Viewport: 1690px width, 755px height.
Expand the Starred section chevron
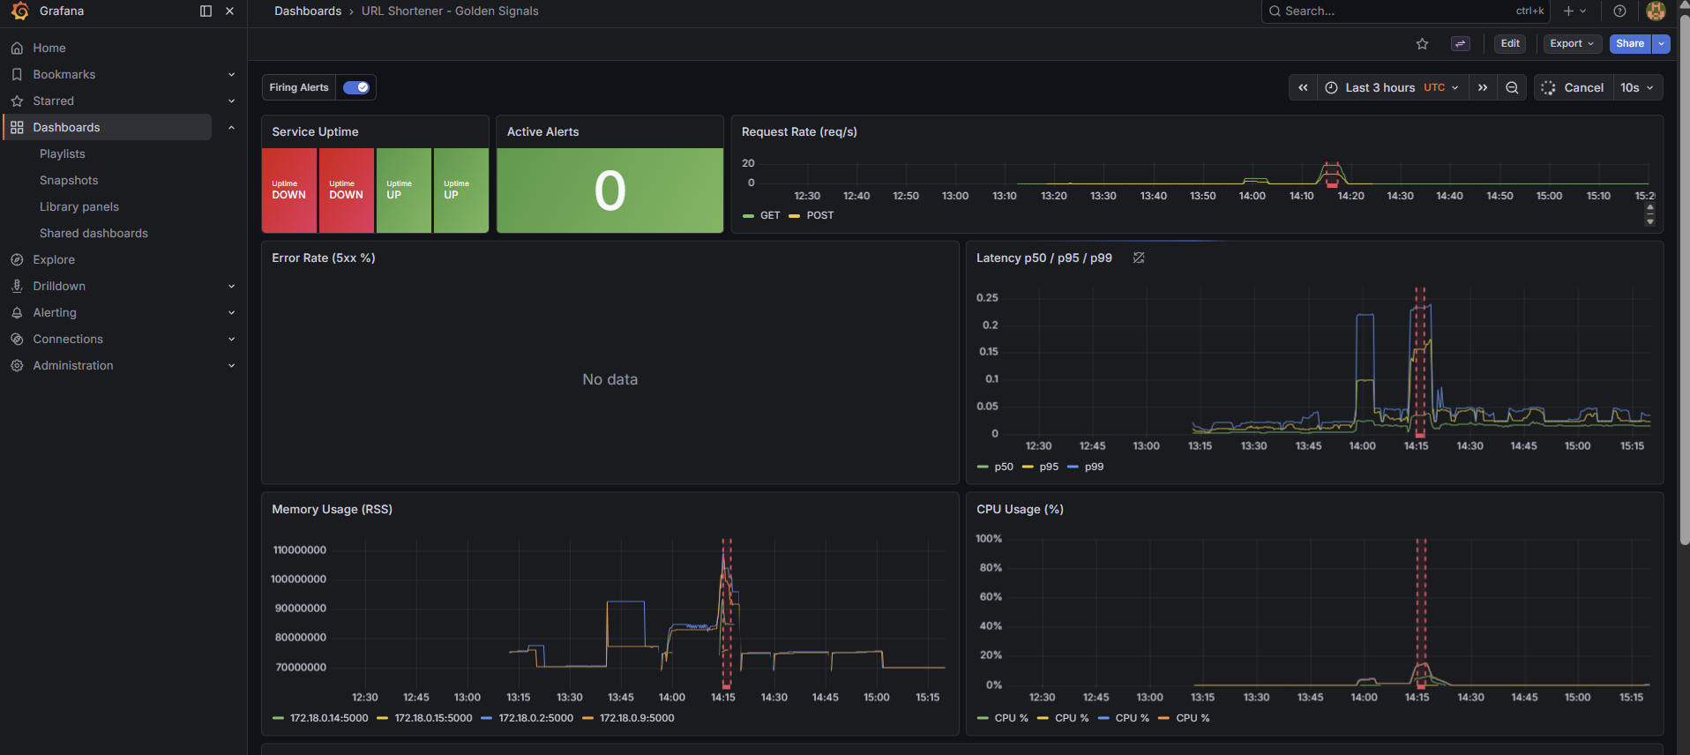click(231, 101)
